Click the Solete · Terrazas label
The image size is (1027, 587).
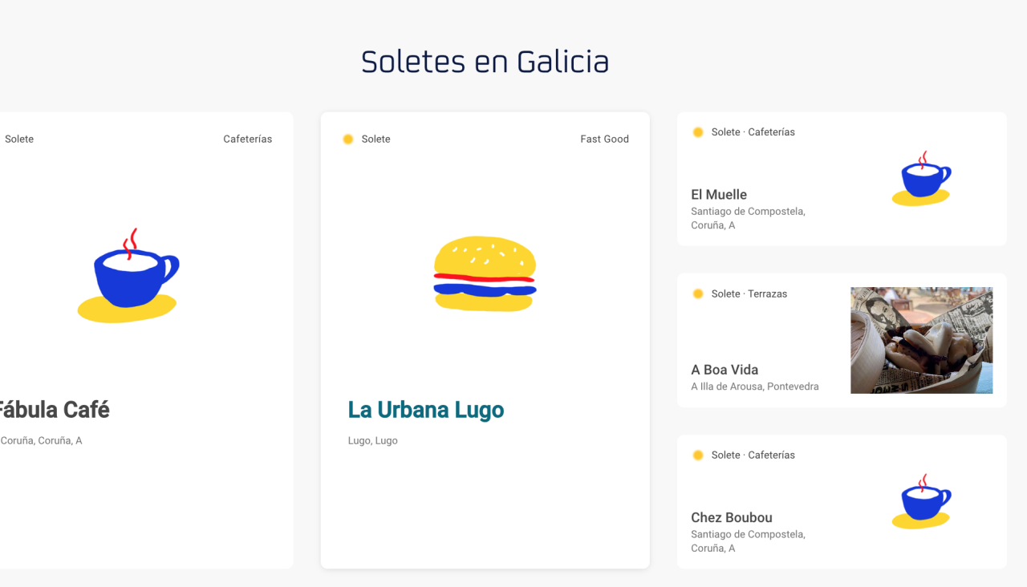point(749,294)
